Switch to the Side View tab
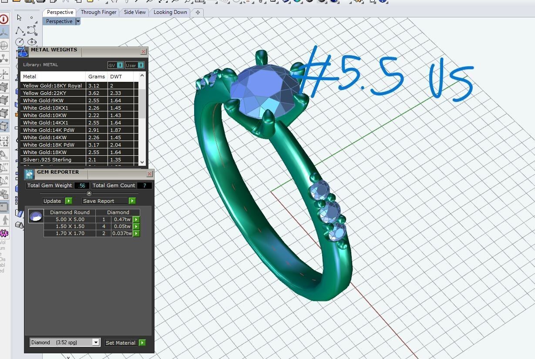This screenshot has width=535, height=359. [135, 12]
